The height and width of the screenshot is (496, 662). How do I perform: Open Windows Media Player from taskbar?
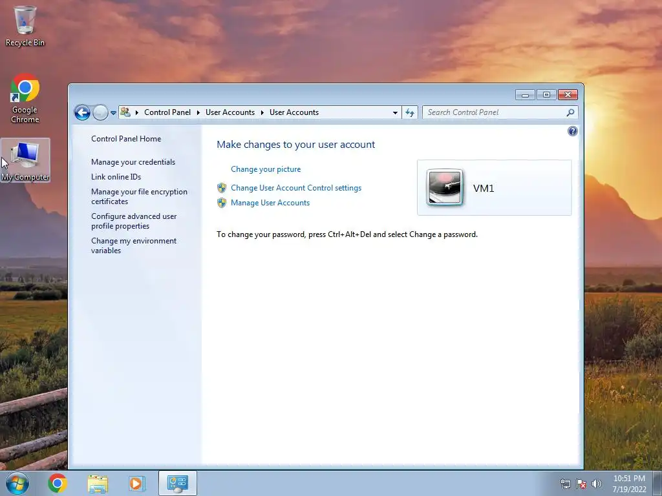pyautogui.click(x=136, y=483)
